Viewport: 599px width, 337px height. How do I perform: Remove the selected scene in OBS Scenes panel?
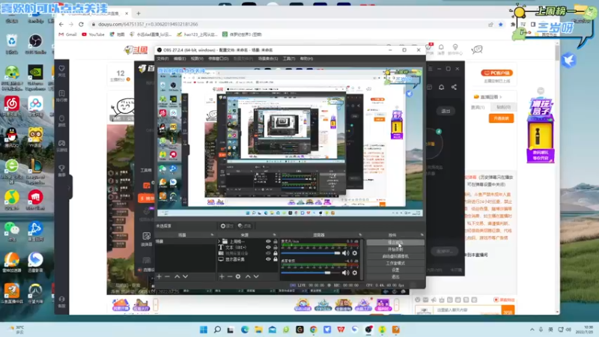[x=167, y=276]
